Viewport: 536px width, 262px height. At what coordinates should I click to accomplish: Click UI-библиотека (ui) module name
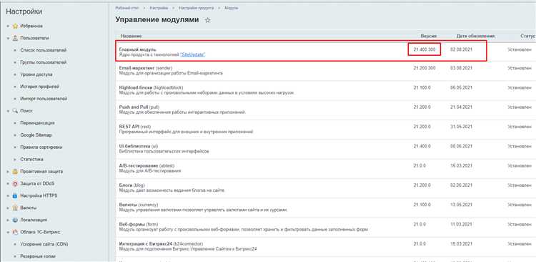coord(138,146)
